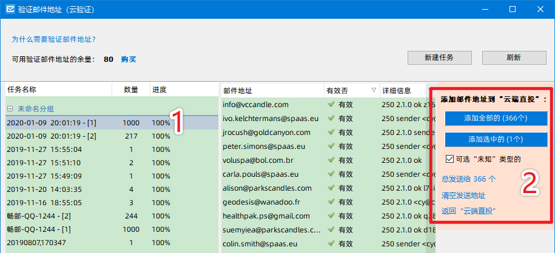Select address ivo.kelchtermans@spaas.eu
The image size is (555, 253).
[271, 119]
